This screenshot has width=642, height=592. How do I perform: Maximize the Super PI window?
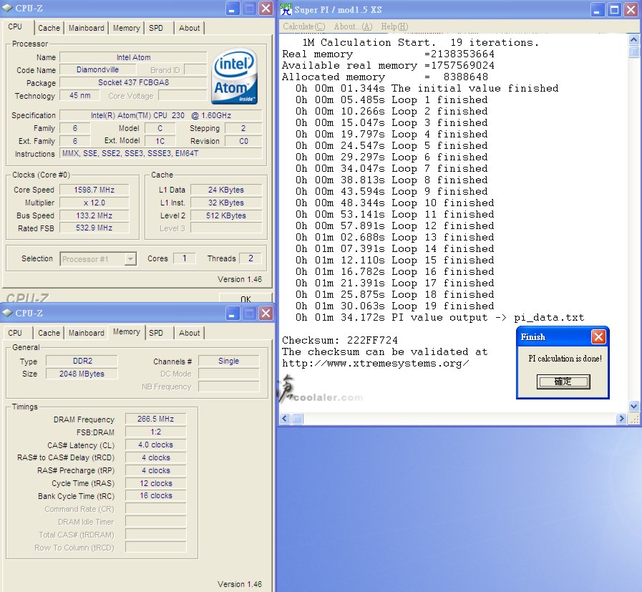pyautogui.click(x=614, y=9)
